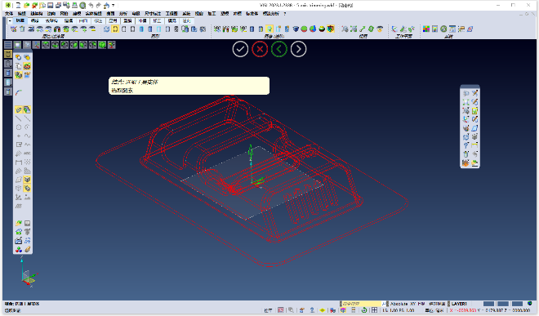Toggle the highlighted yellow cube tool in left toolbar
539x316 pixels.
pos(27,180)
